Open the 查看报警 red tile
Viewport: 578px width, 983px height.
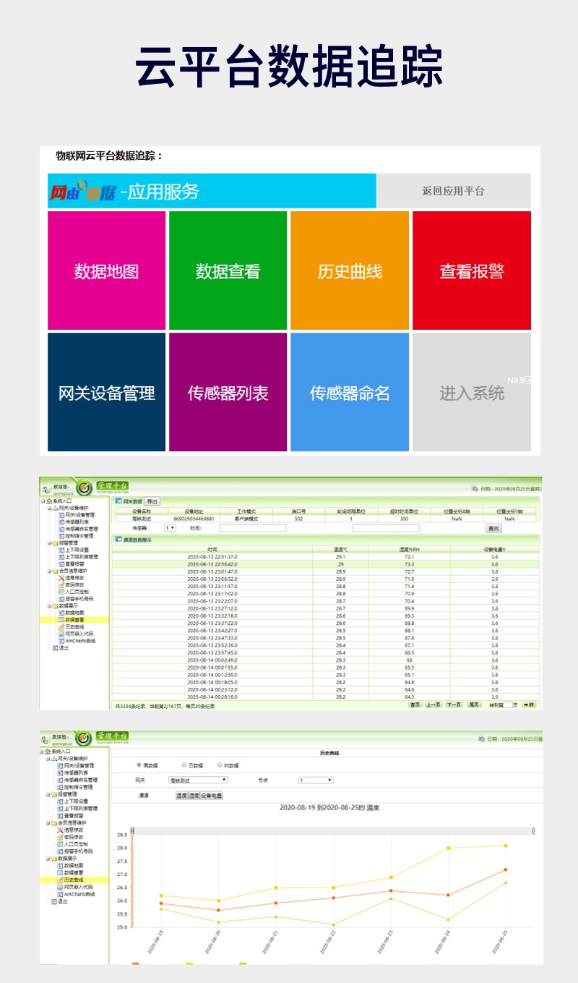coord(472,271)
